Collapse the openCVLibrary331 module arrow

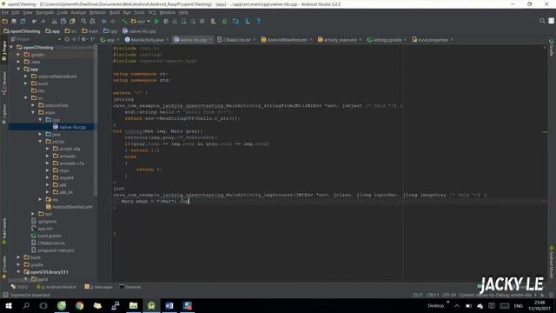(x=19, y=272)
